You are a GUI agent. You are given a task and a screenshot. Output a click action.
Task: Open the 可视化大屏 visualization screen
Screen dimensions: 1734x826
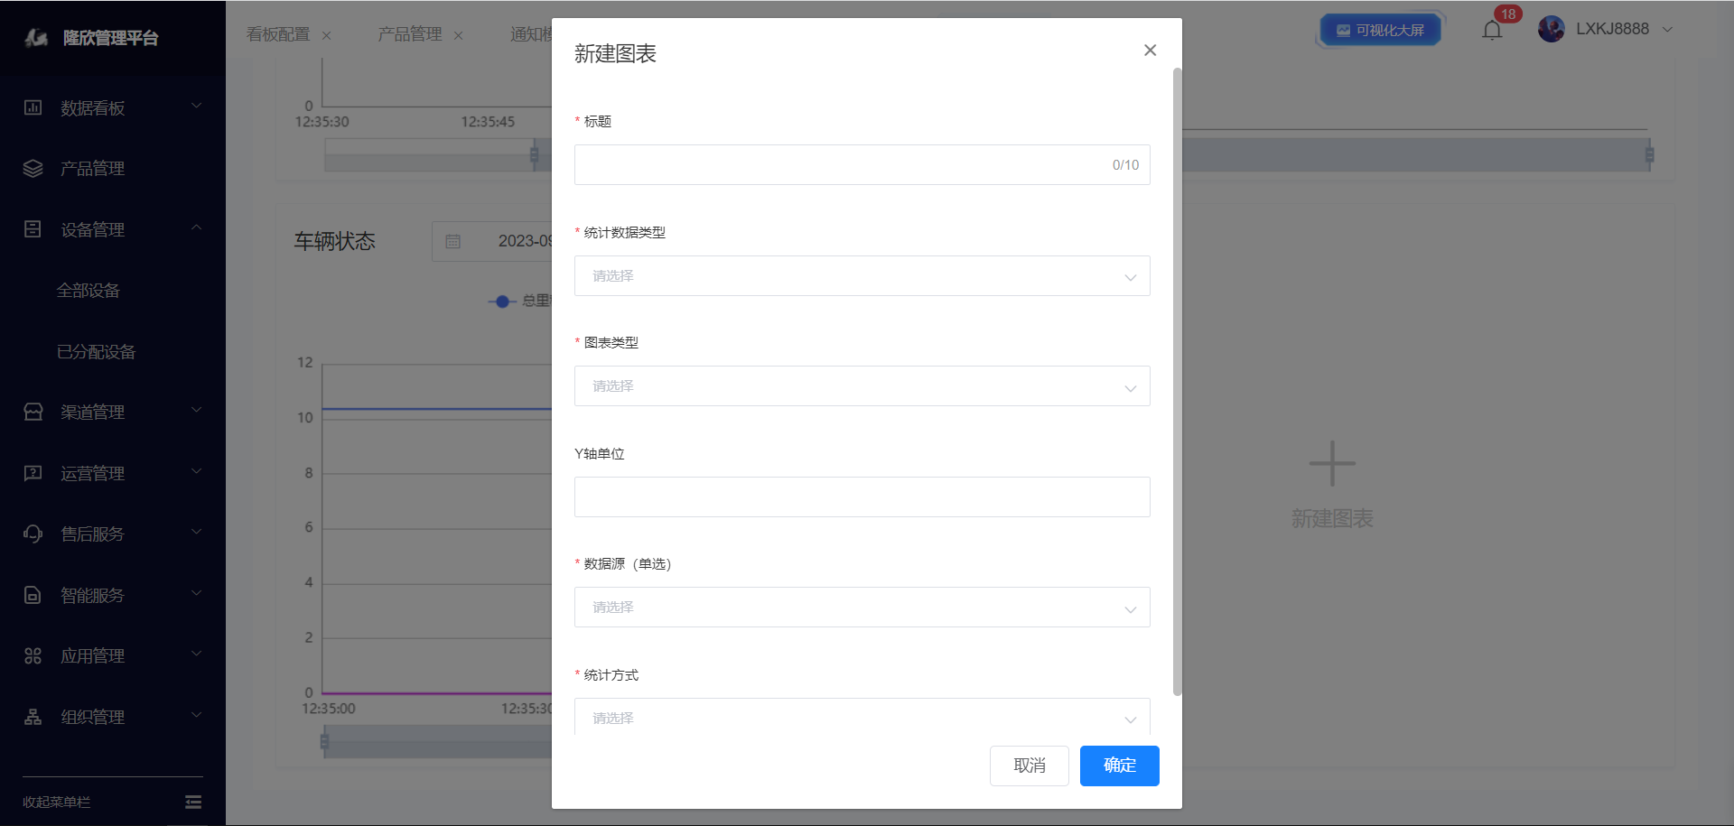click(x=1380, y=31)
